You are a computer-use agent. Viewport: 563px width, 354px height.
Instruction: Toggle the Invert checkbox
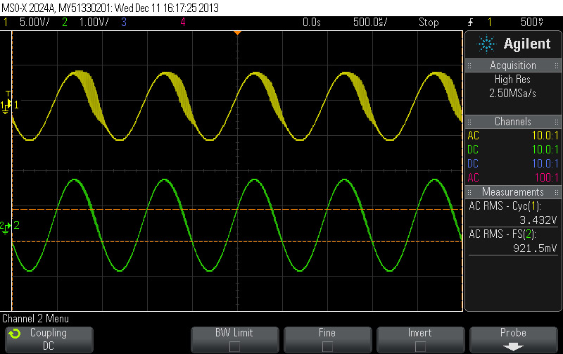420,346
